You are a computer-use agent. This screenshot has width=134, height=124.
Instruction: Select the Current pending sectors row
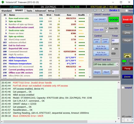(x=45, y=70)
